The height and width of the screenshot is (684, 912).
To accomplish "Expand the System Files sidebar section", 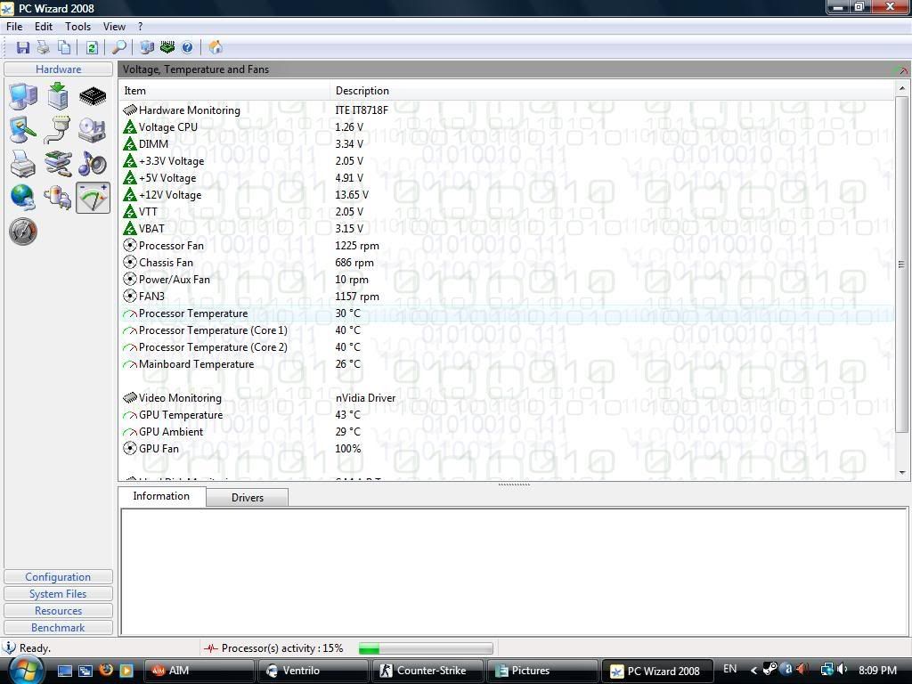I will click(x=58, y=594).
